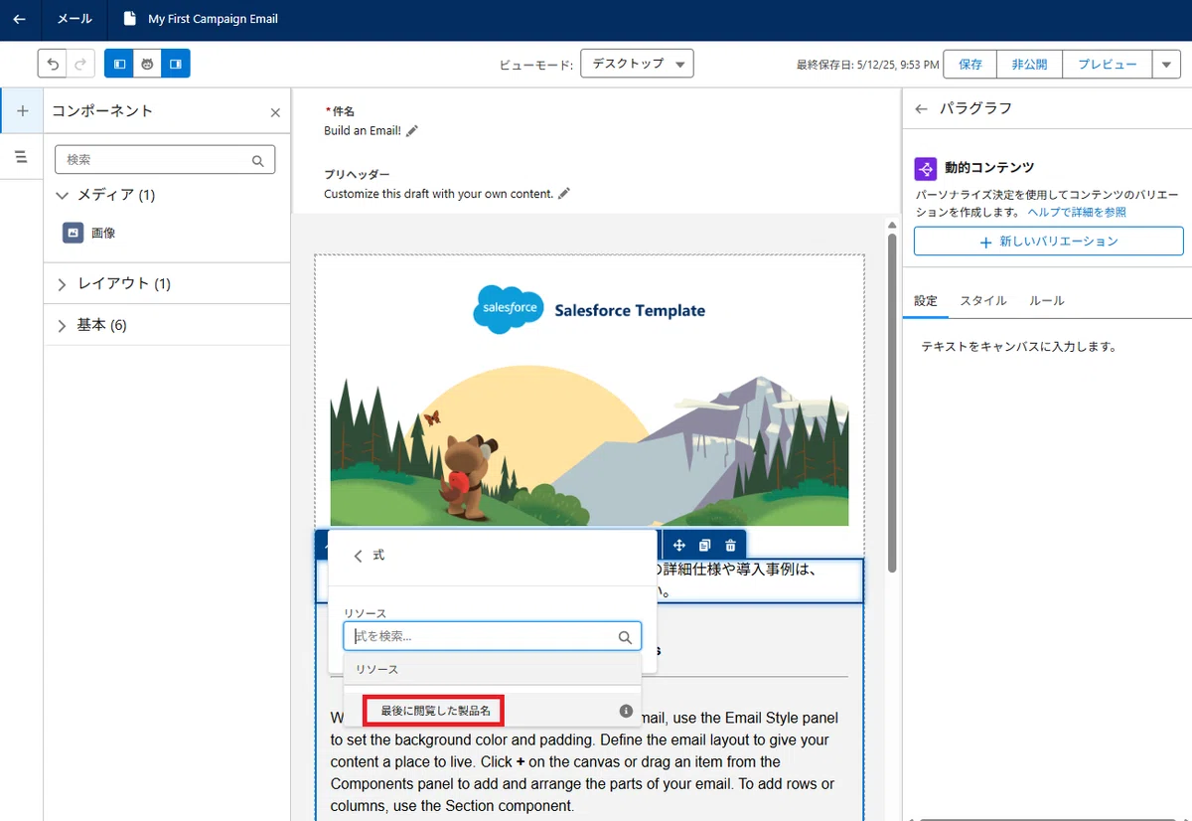Image resolution: width=1192 pixels, height=821 pixels.
Task: Open the layers list sidebar tab
Action: [22, 157]
